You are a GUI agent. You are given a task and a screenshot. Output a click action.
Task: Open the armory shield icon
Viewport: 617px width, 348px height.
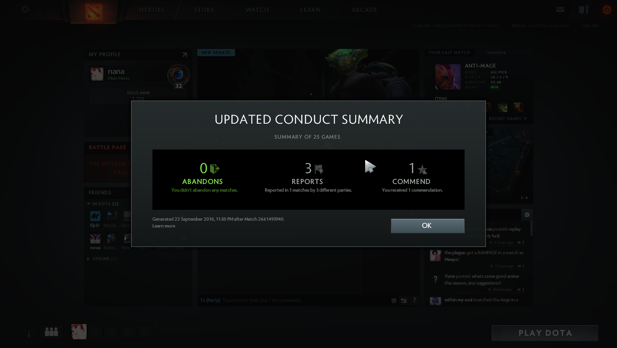(583, 10)
